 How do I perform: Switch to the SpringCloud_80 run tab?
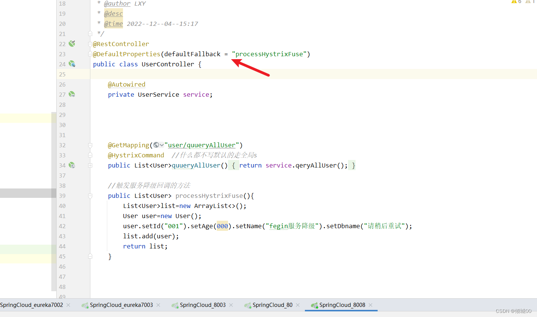pos(272,305)
